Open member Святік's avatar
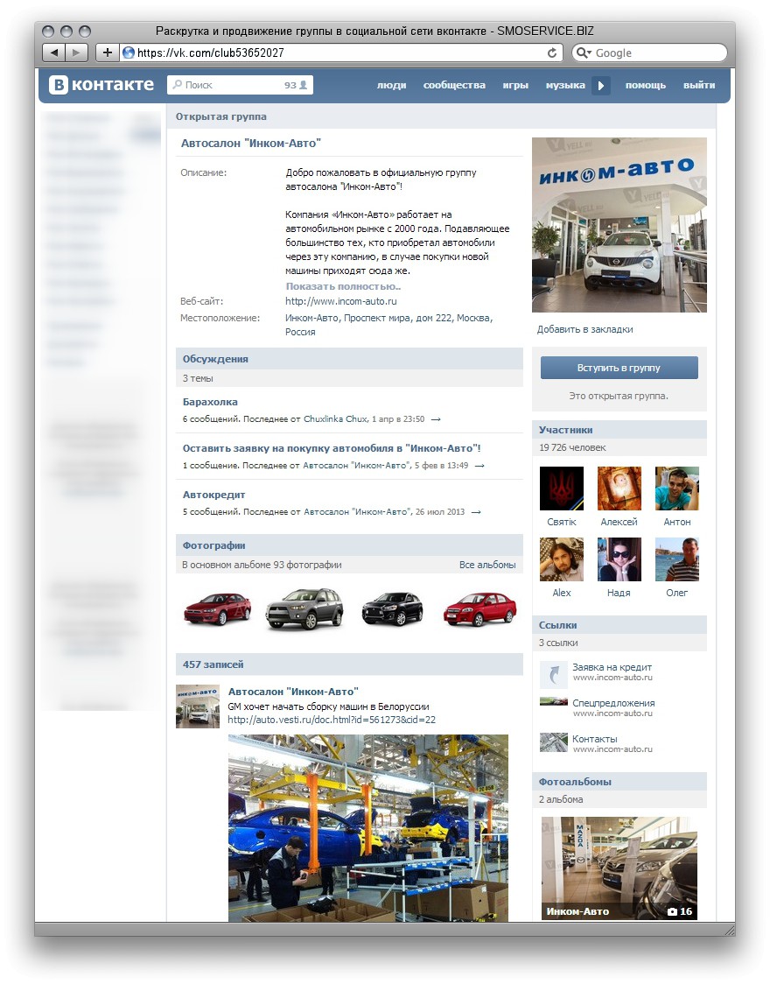The image size is (770, 984). point(561,488)
